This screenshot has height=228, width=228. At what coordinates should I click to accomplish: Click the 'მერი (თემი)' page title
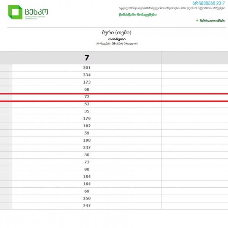point(117,33)
